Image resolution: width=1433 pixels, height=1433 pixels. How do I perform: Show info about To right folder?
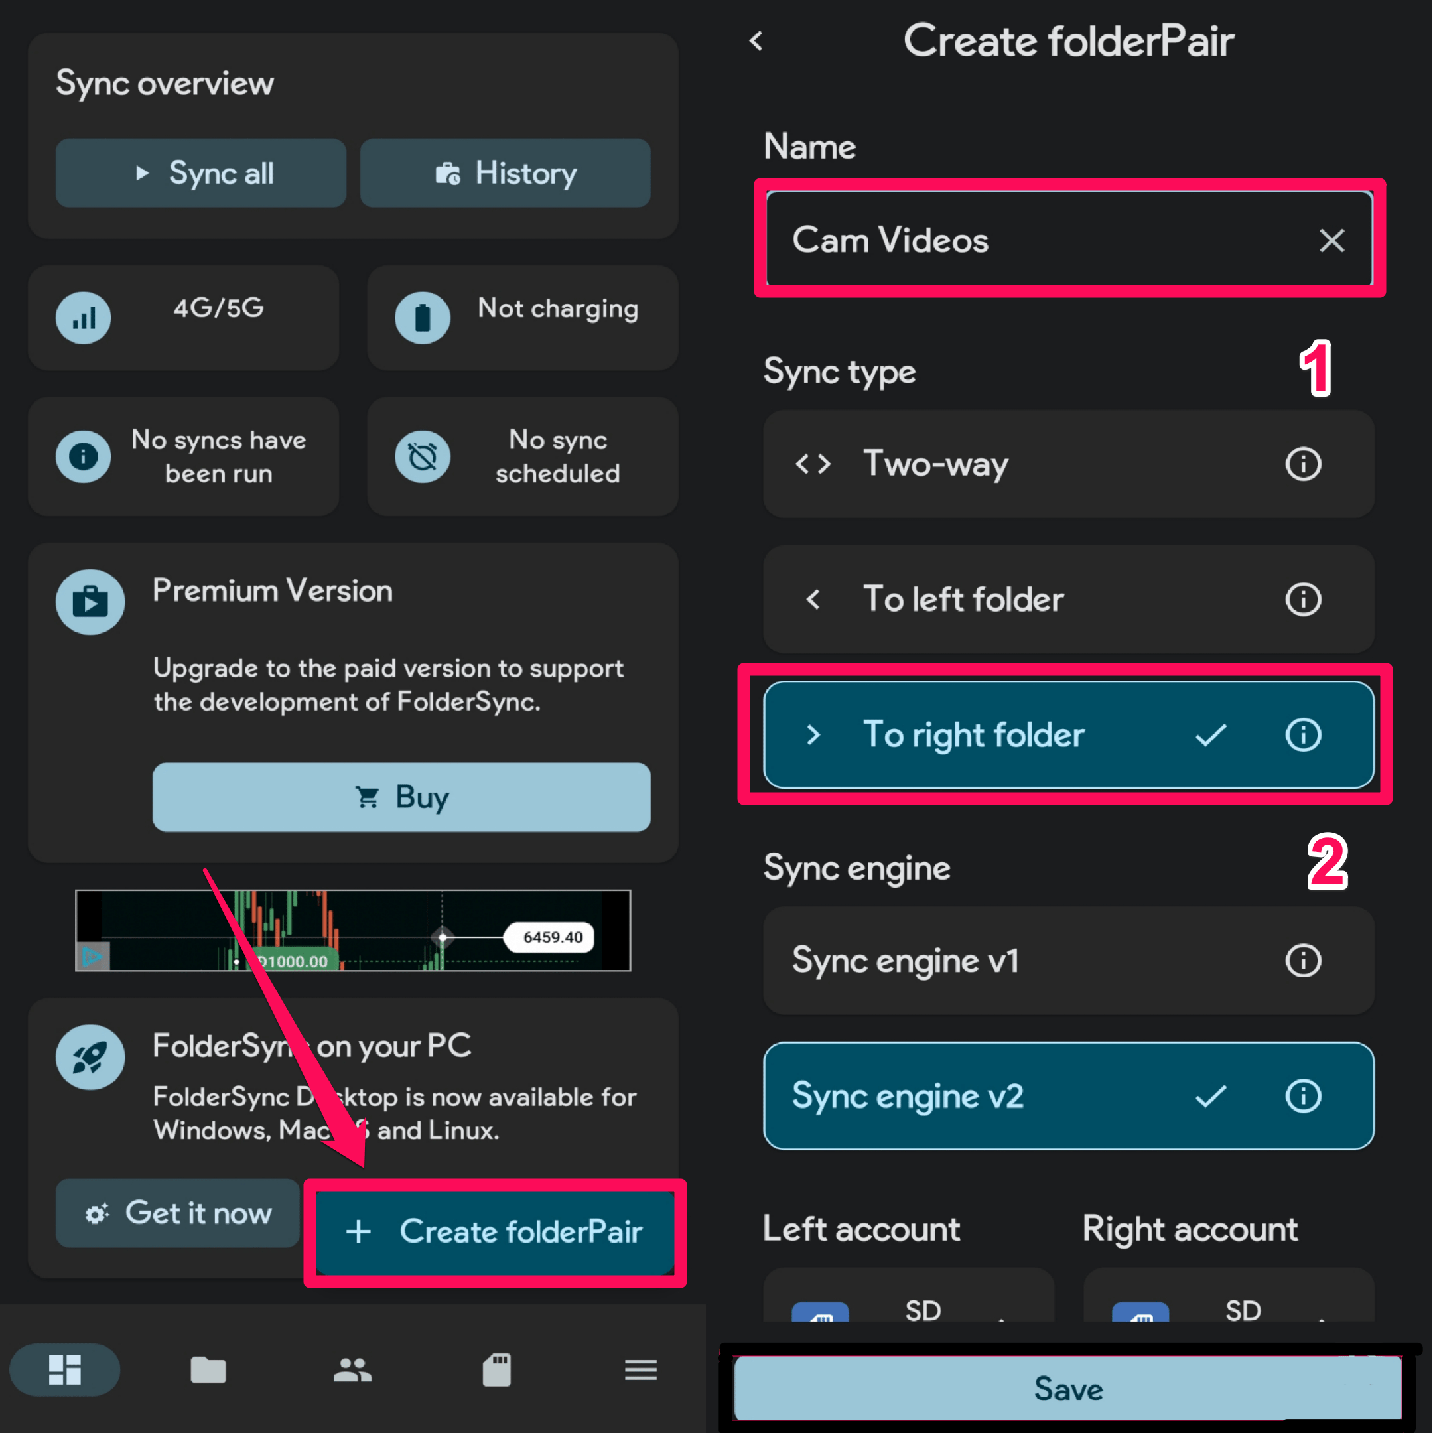pyautogui.click(x=1303, y=735)
